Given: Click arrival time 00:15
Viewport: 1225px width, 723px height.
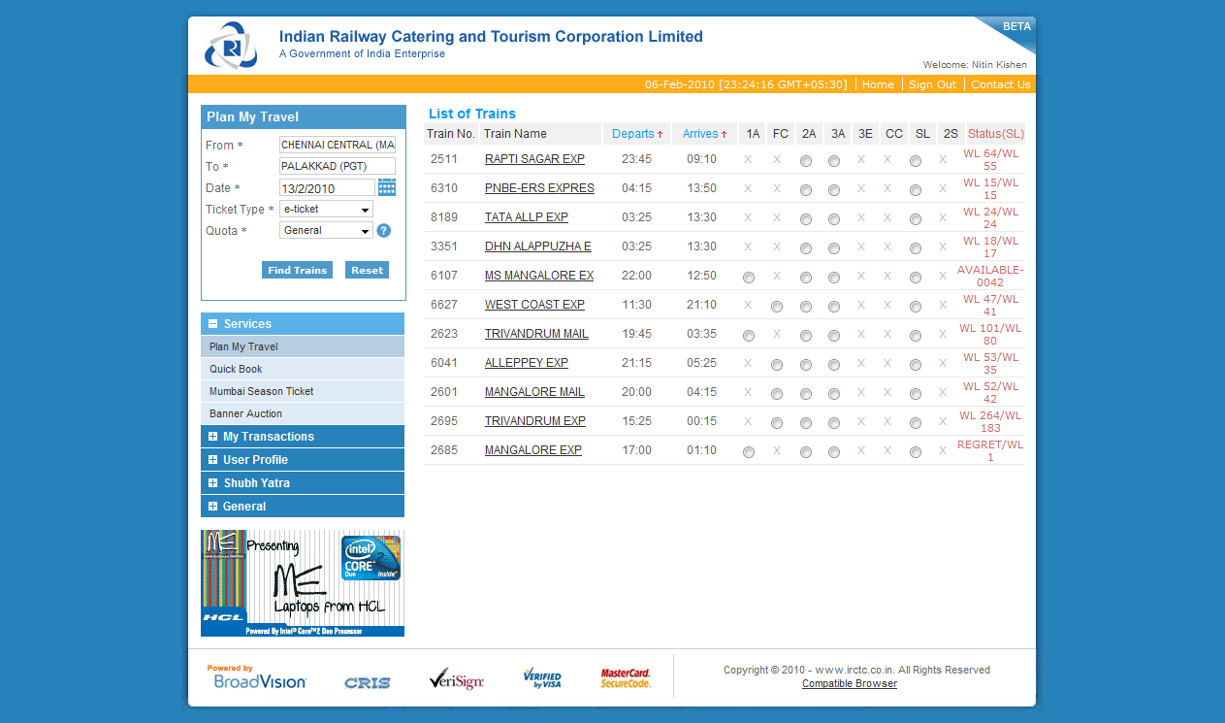Looking at the screenshot, I should tap(701, 421).
